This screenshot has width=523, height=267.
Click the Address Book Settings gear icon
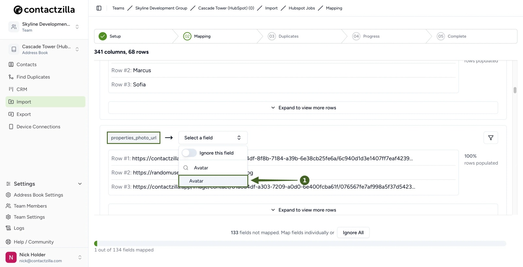(x=8, y=195)
